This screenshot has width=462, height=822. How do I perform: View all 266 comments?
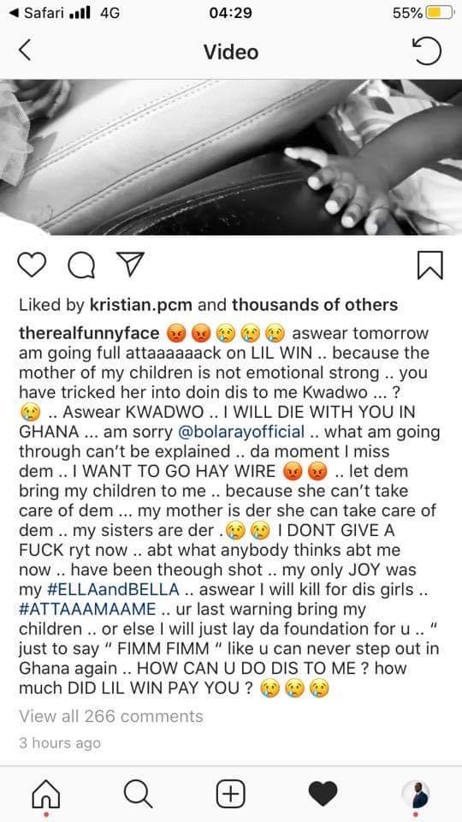point(111,716)
